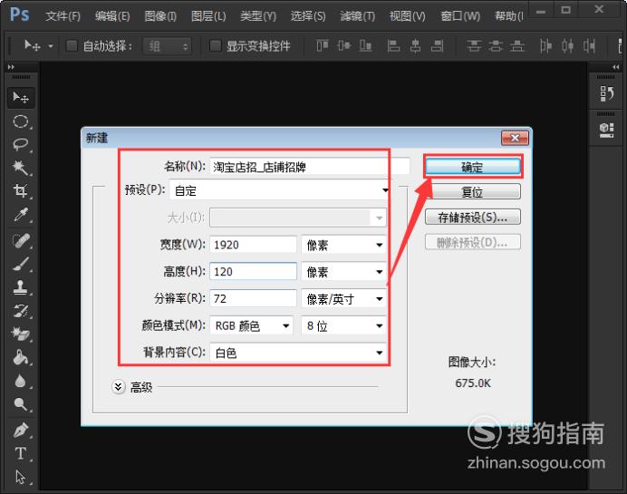
Task: Toggle the 显示变换控件 checkbox
Action: click(x=215, y=45)
